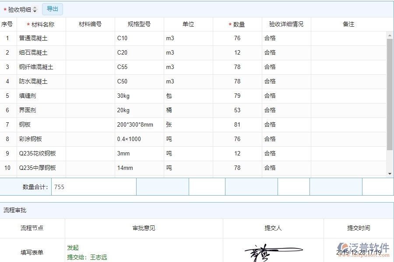The image size is (394, 262).
Task: Click the 单位 column header
Action: [x=188, y=24]
